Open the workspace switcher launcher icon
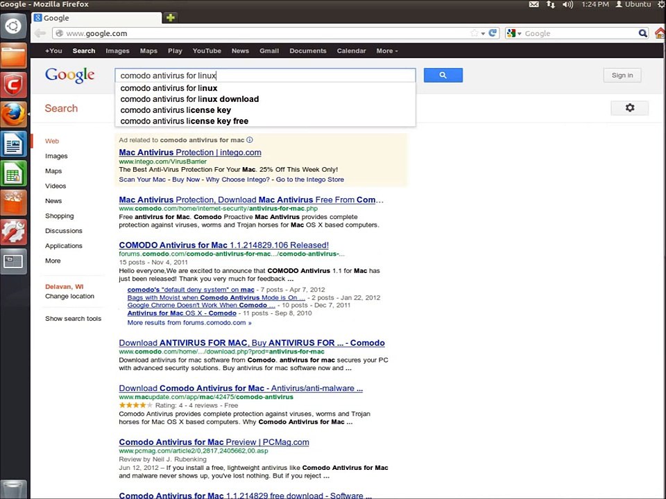The image size is (666, 499). (13, 261)
